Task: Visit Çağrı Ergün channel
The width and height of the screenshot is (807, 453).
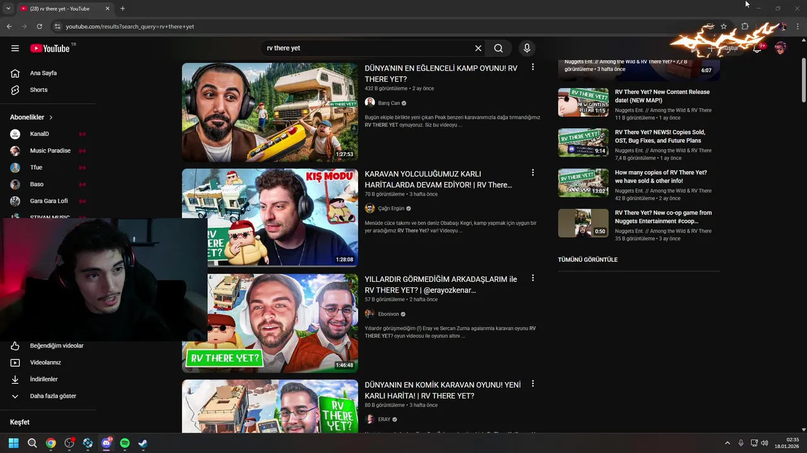Action: pyautogui.click(x=391, y=208)
